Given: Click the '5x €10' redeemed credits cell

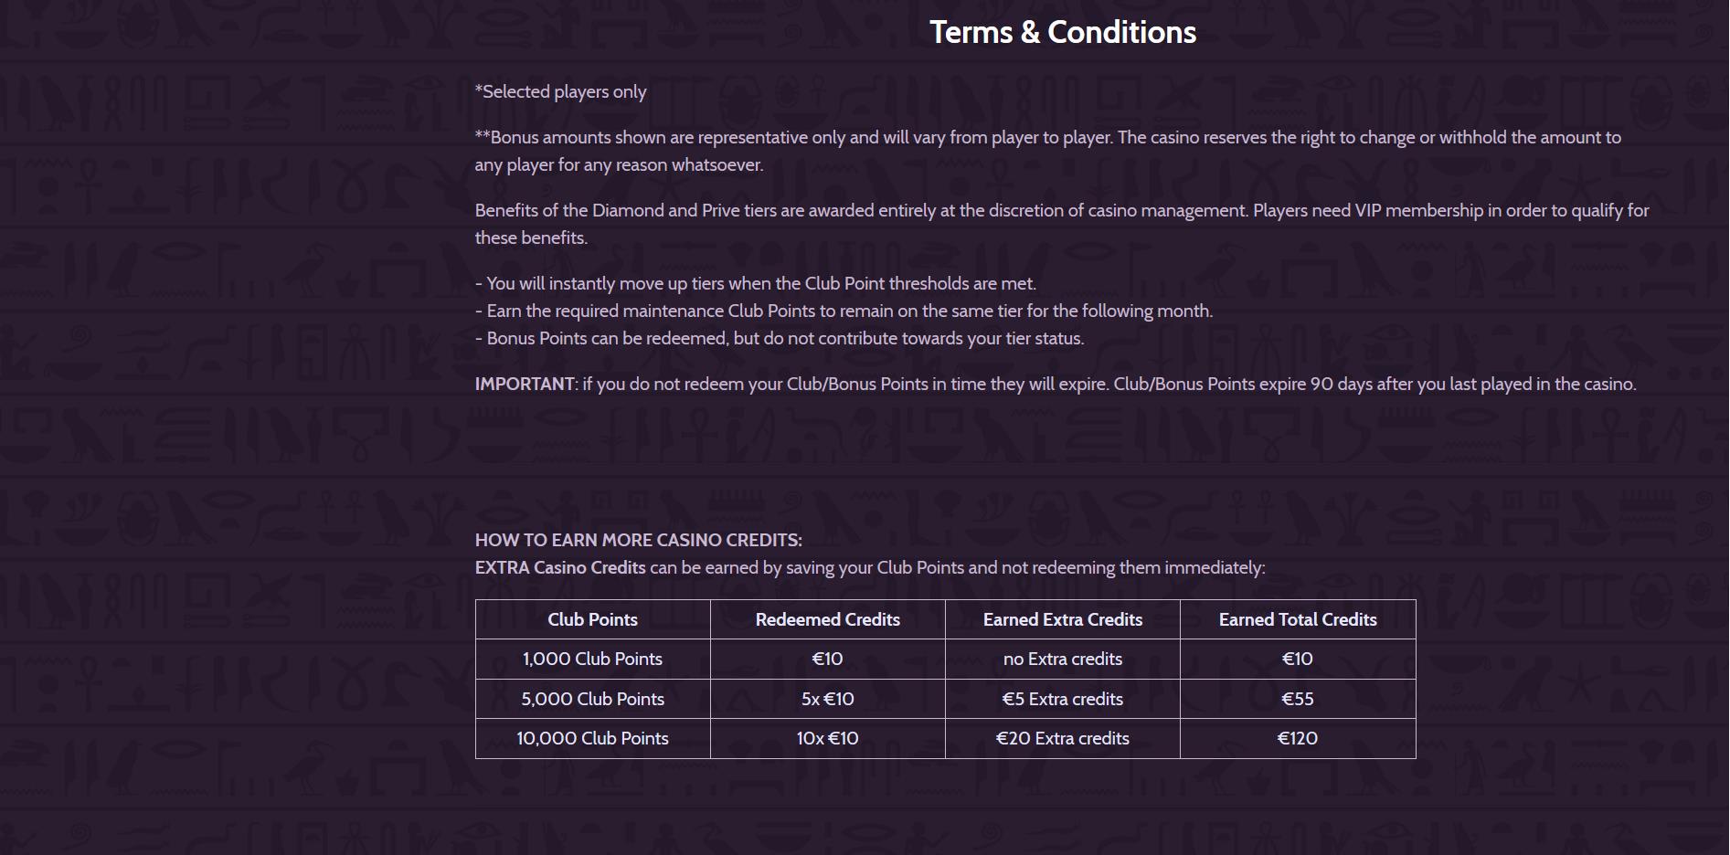Looking at the screenshot, I should click(x=828, y=699).
